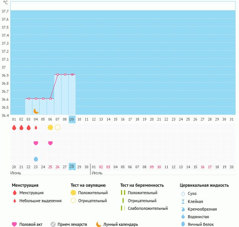
Task: Click the temperature point on day 07
Action: click(x=58, y=75)
